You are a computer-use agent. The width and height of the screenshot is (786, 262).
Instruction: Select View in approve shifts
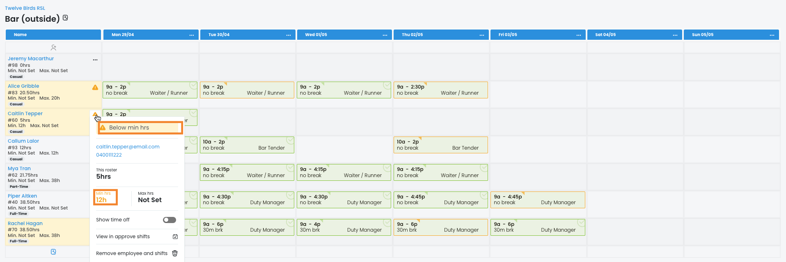click(x=123, y=237)
